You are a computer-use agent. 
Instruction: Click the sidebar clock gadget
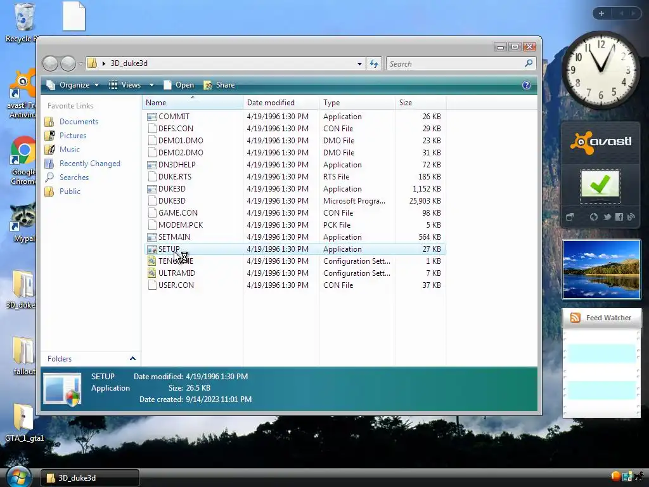601,70
